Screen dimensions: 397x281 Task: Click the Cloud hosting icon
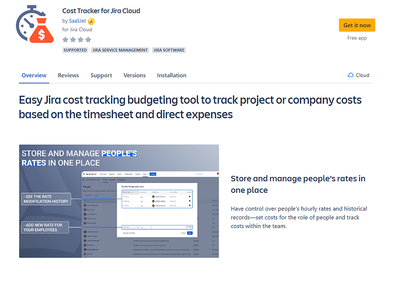tap(350, 75)
